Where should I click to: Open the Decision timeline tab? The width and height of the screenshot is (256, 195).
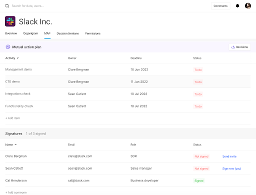point(68,33)
